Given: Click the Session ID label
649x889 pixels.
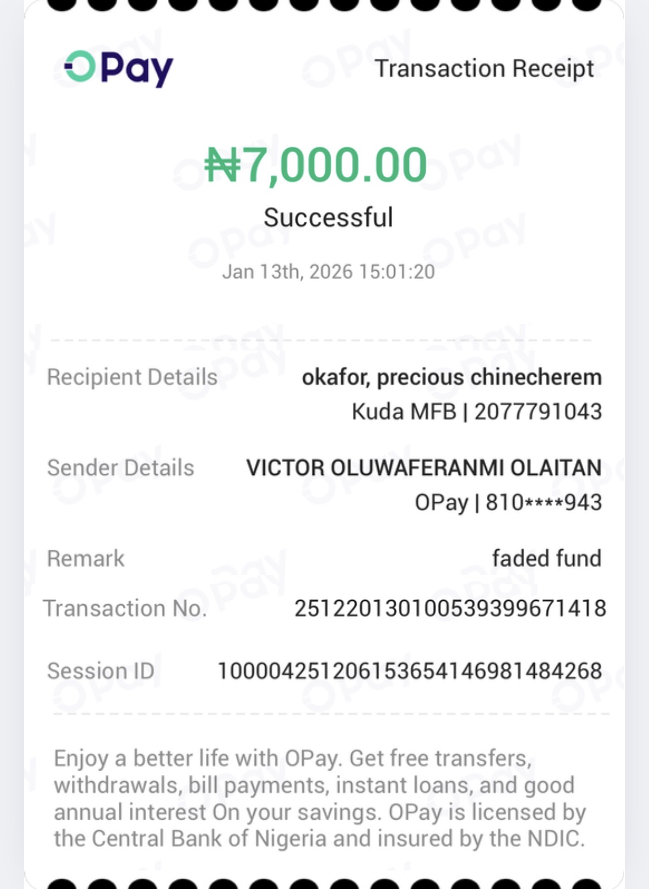Looking at the screenshot, I should (101, 671).
